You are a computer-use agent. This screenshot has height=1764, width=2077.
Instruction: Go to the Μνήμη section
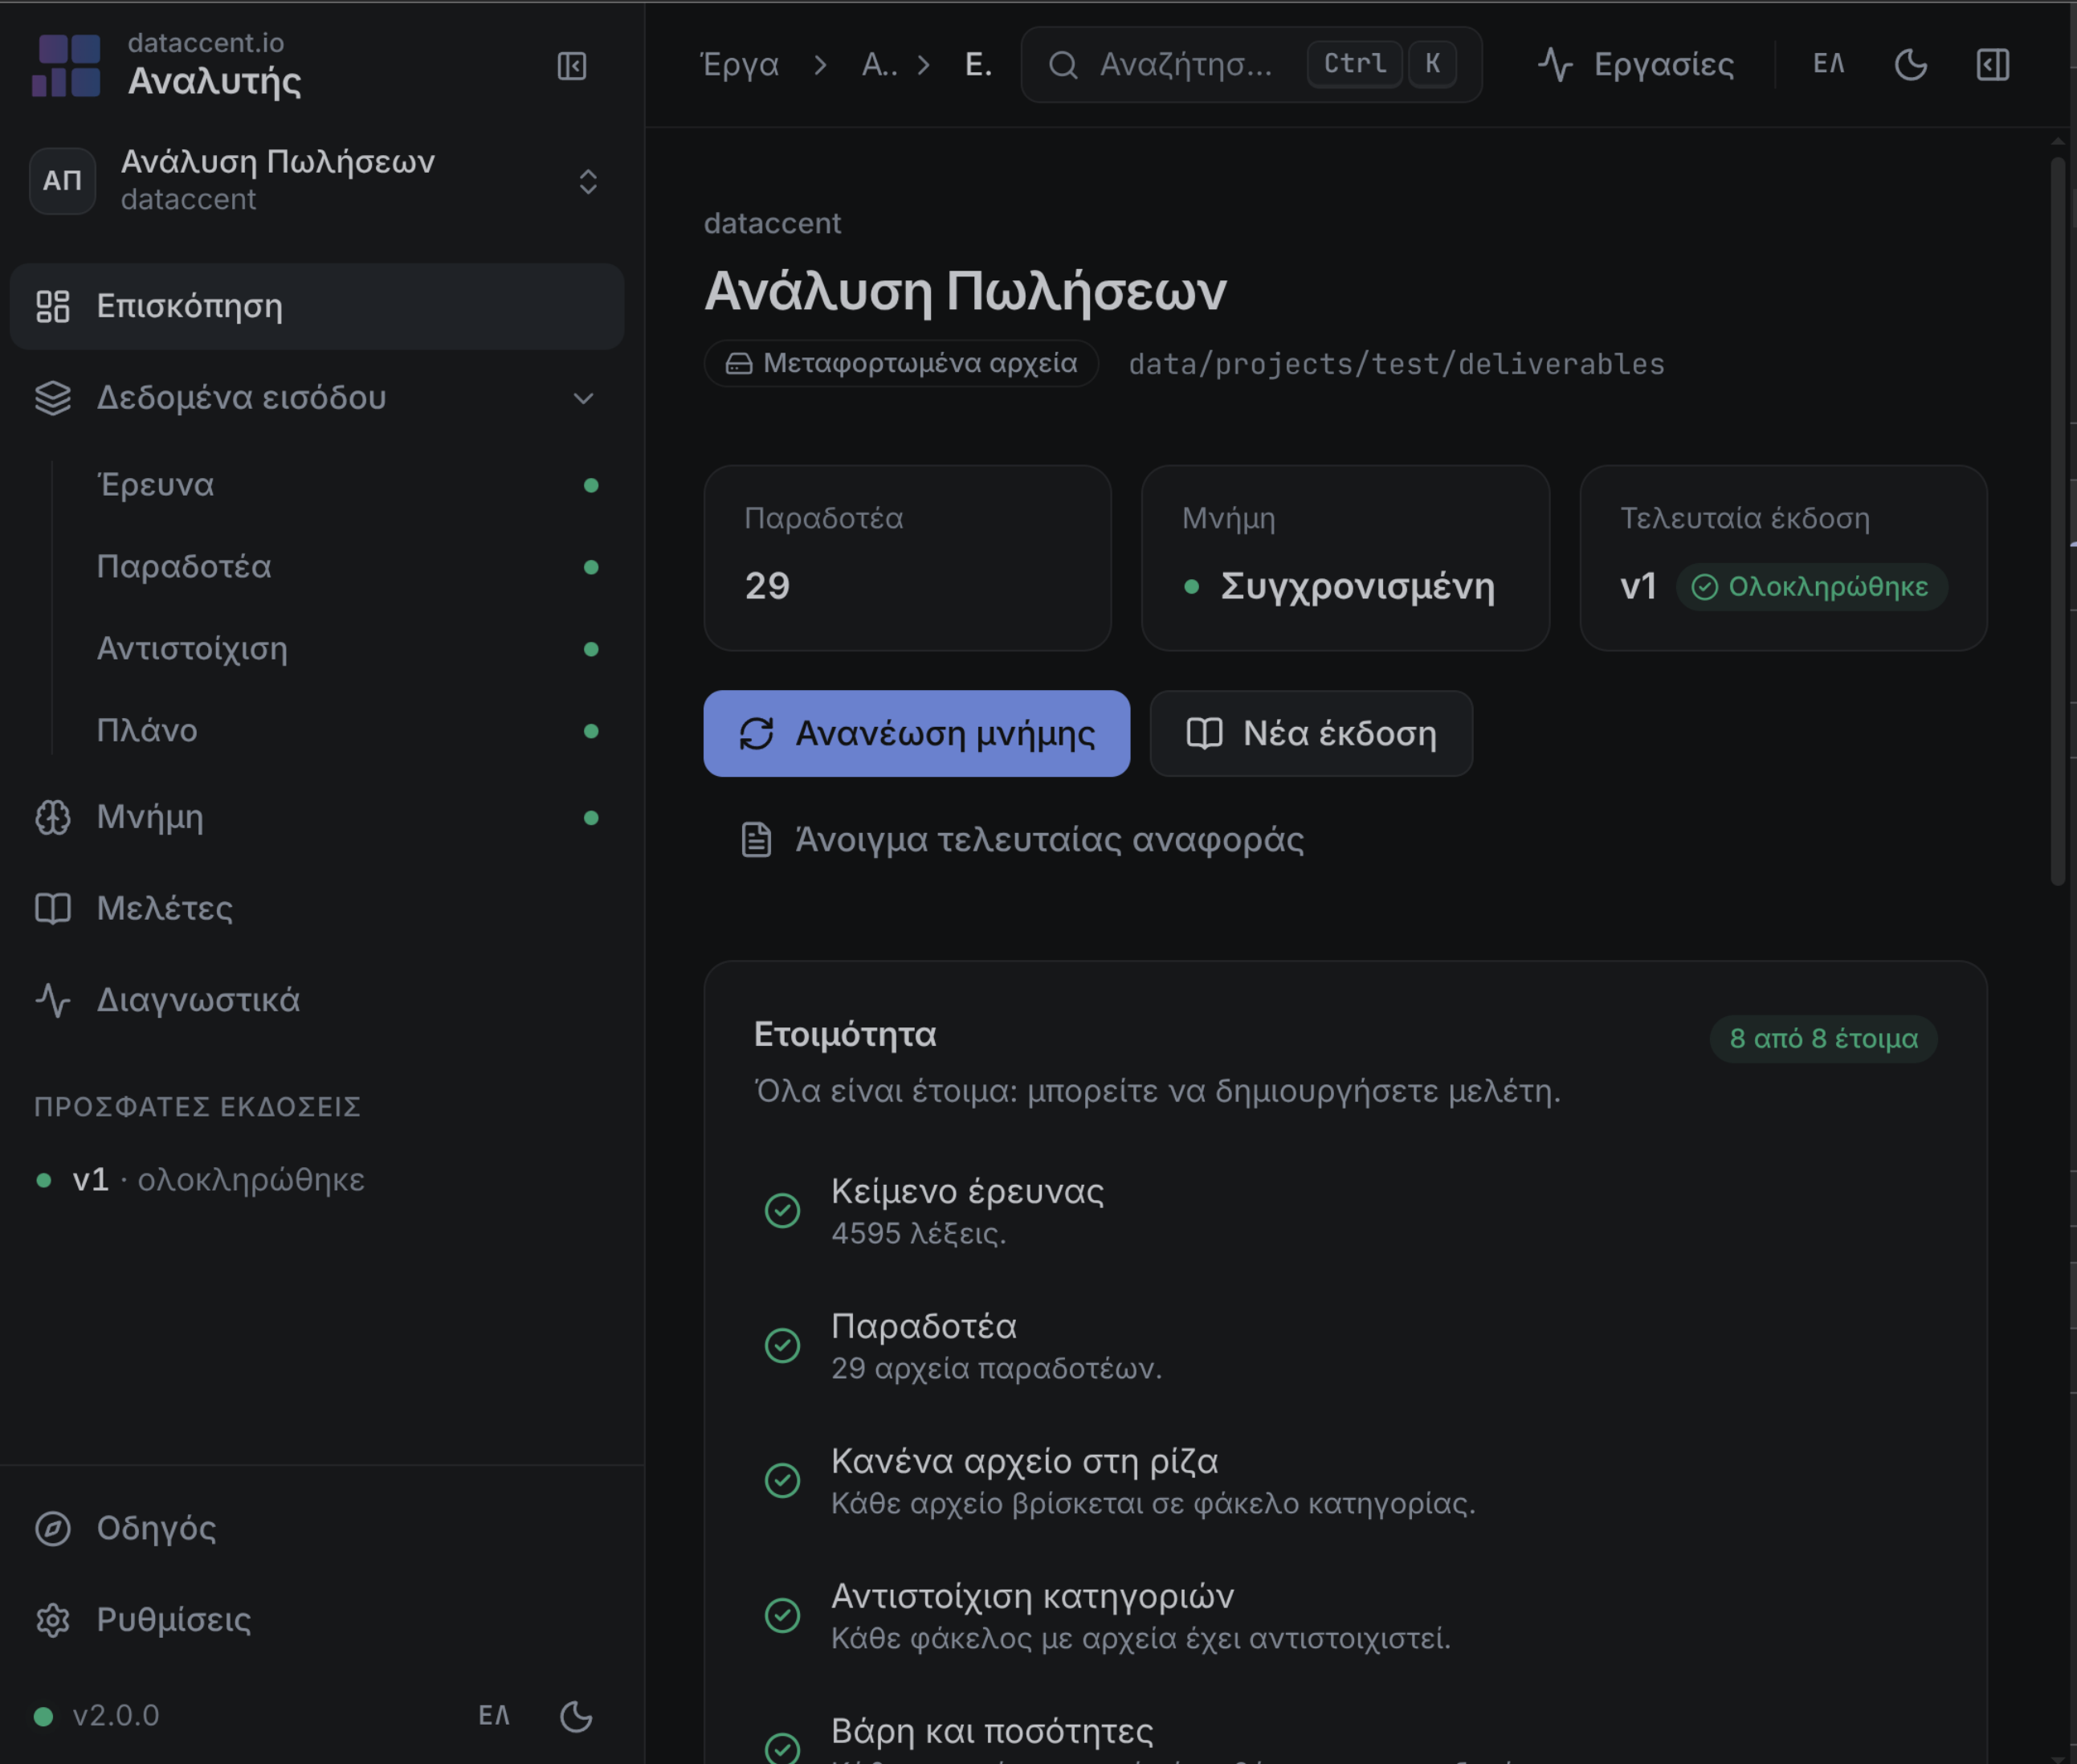(x=317, y=817)
